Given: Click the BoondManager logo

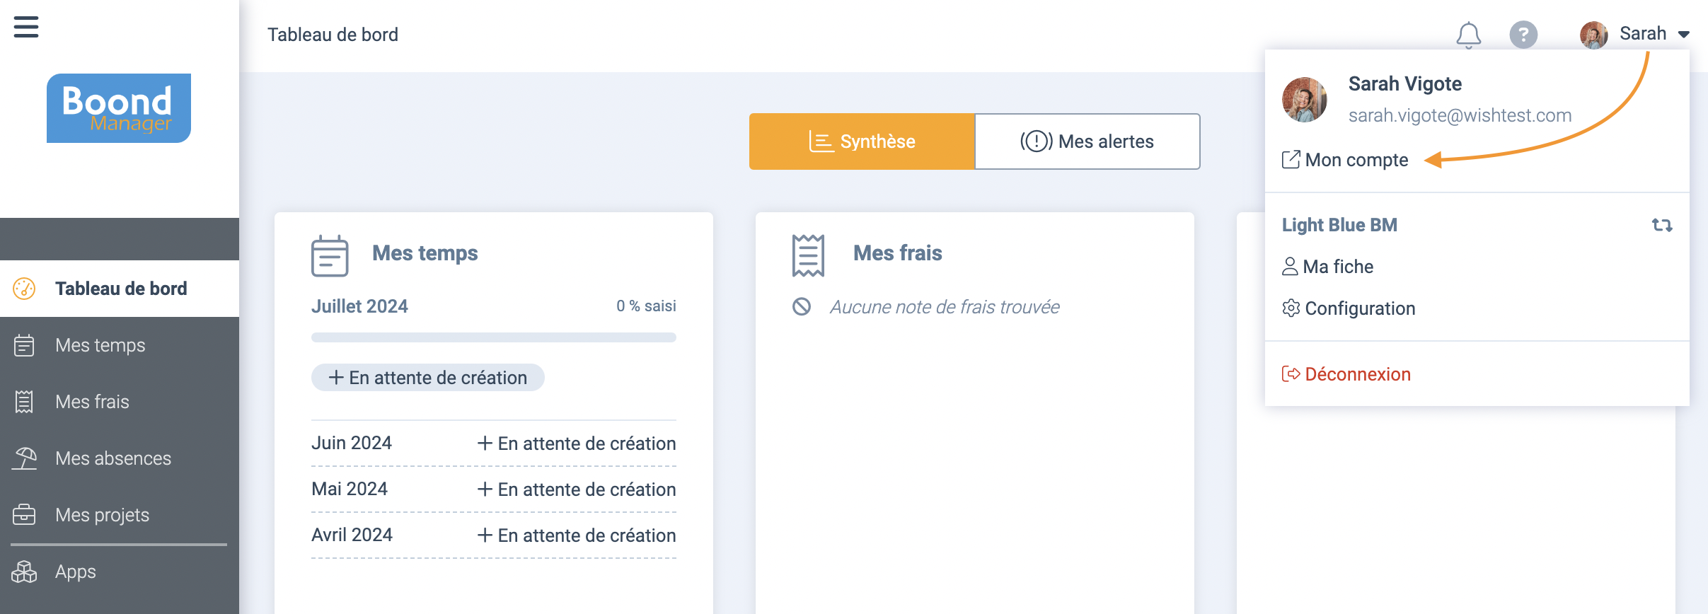Looking at the screenshot, I should pyautogui.click(x=119, y=108).
